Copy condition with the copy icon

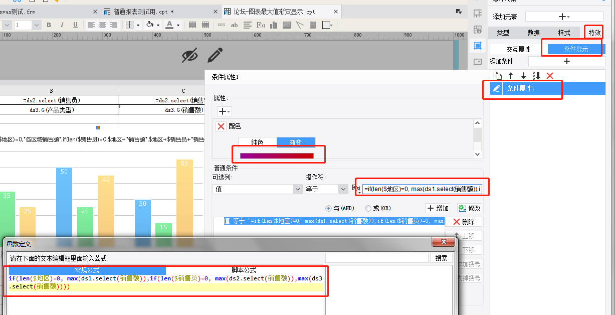click(497, 76)
